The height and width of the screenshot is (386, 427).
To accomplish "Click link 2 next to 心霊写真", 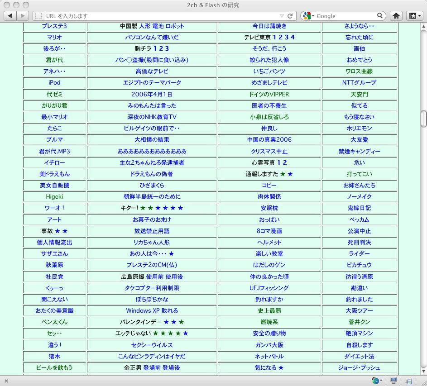I will 285,162.
